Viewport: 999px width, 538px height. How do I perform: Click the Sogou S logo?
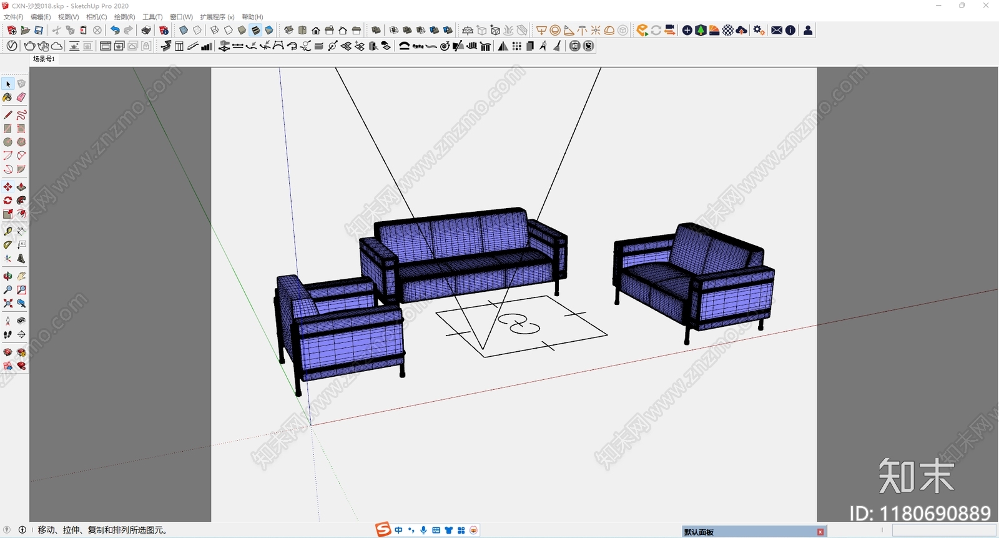coord(383,529)
